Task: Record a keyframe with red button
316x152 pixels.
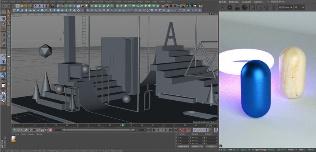Action: (x=181, y=130)
